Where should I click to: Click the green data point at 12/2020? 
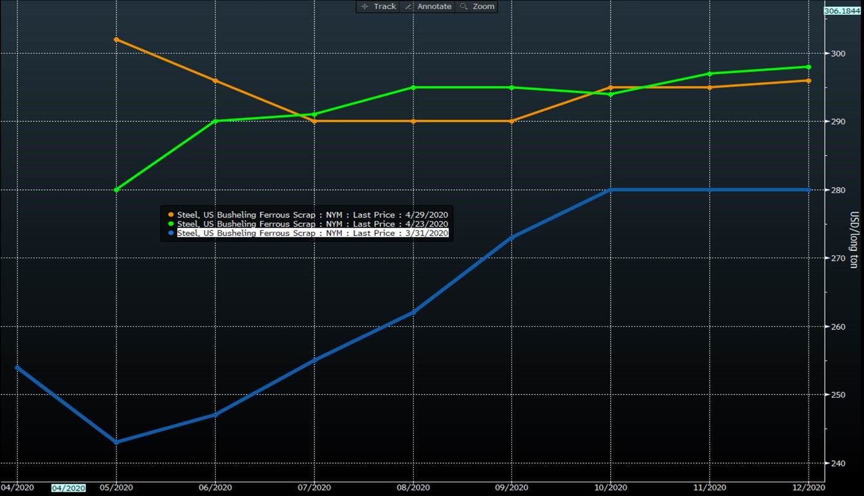click(x=808, y=67)
